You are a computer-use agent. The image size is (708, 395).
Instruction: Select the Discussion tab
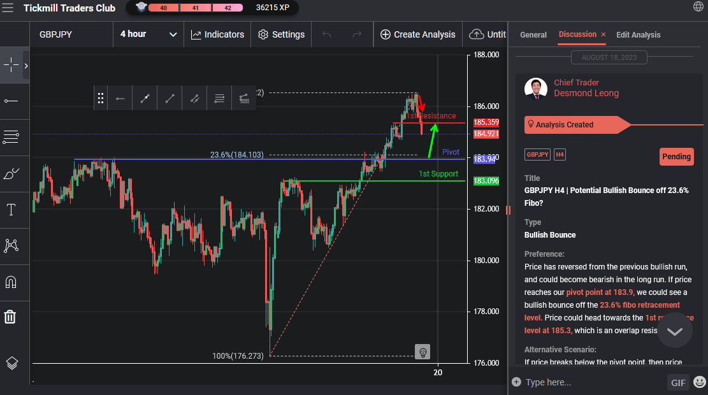(577, 34)
